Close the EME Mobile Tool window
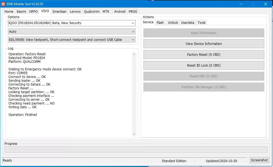273x167 pixels. tap(265, 4)
